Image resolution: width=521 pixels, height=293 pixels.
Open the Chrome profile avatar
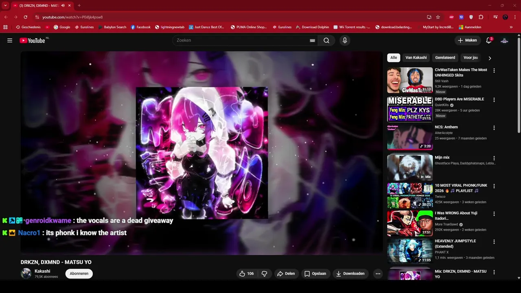pyautogui.click(x=505, y=17)
